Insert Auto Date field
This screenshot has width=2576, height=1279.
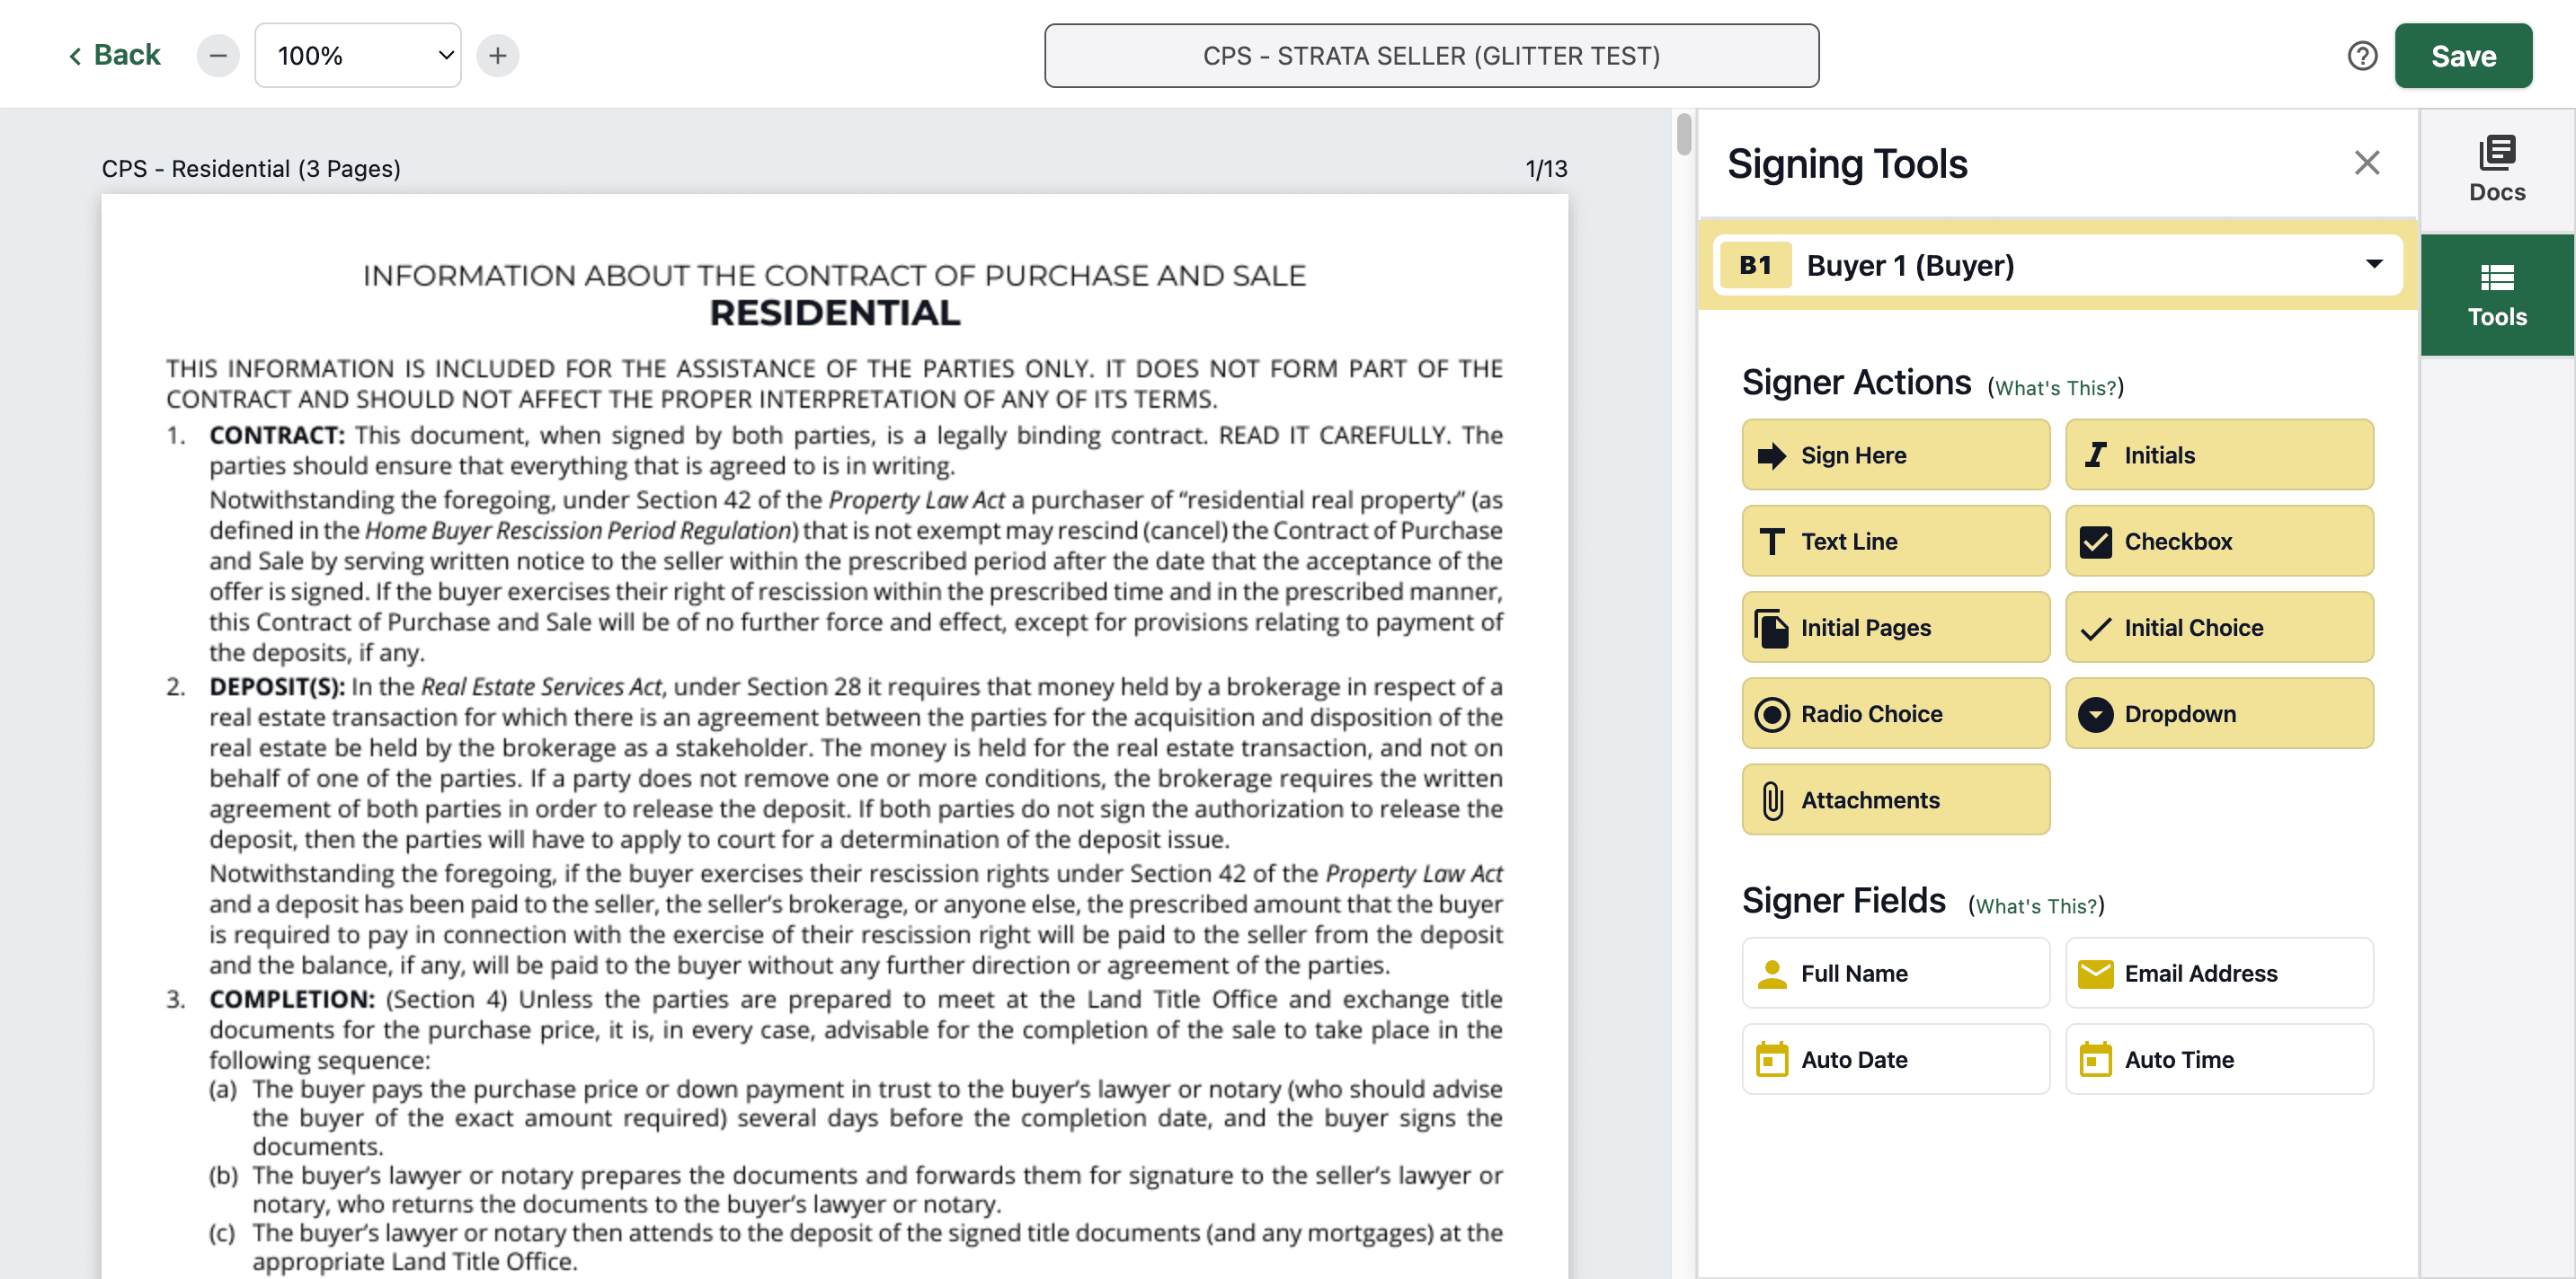point(1895,1059)
